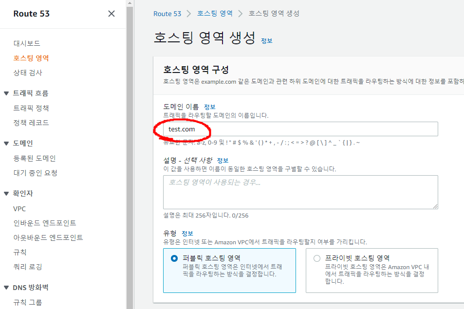This screenshot has height=309, width=464.
Task: Click the domain name input containing test.com
Action: point(300,129)
